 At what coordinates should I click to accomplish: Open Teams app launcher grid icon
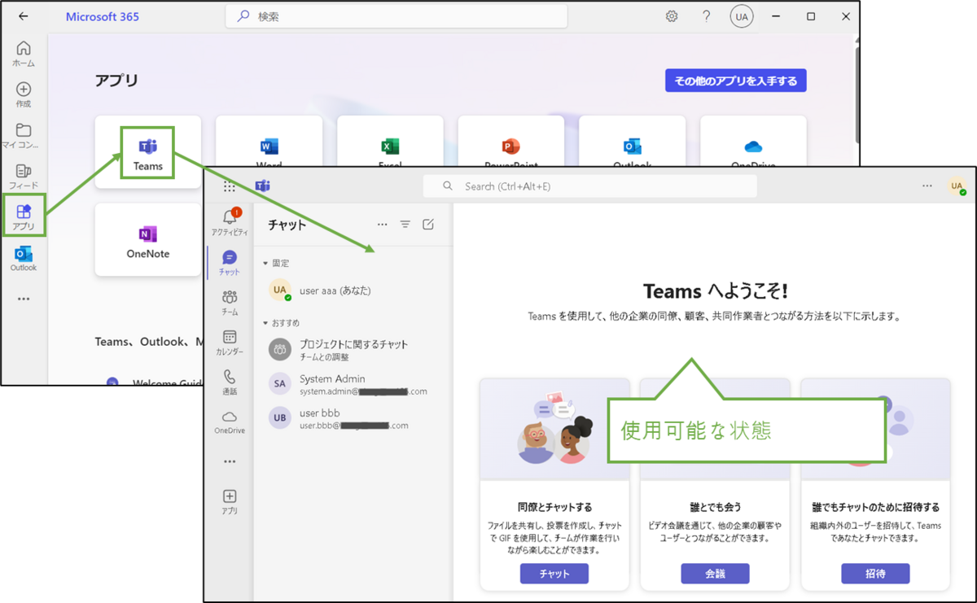pos(230,186)
